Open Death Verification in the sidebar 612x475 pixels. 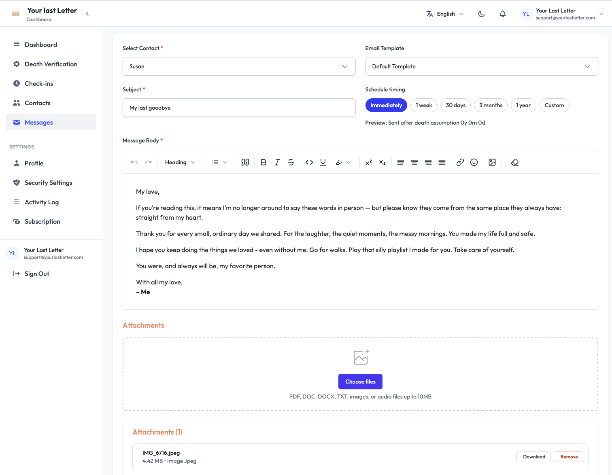(x=51, y=64)
